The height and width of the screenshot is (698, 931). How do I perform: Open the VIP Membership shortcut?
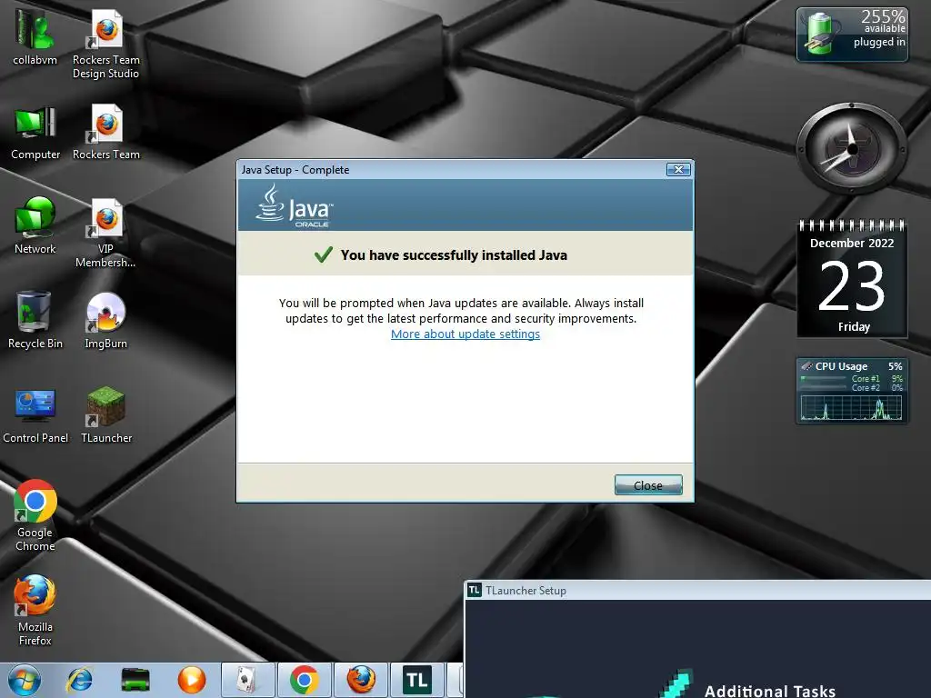click(105, 233)
